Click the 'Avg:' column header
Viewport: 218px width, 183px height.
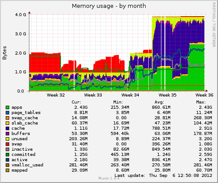159,102
